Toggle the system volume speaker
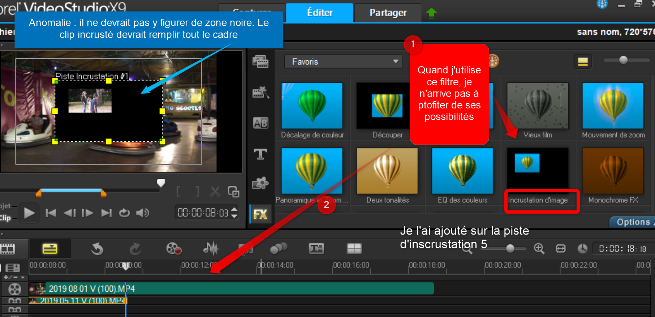This screenshot has height=317, width=655. (143, 213)
